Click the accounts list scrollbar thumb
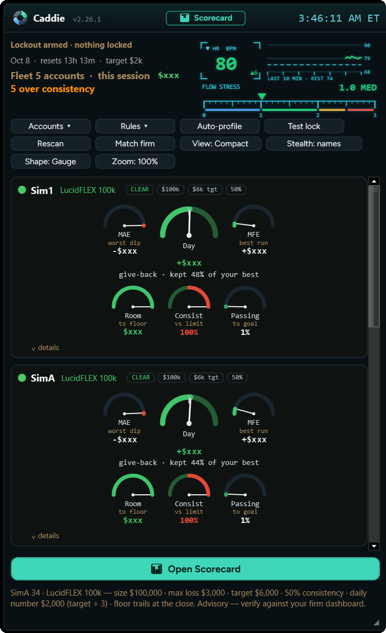This screenshot has width=386, height=633. tap(374, 256)
